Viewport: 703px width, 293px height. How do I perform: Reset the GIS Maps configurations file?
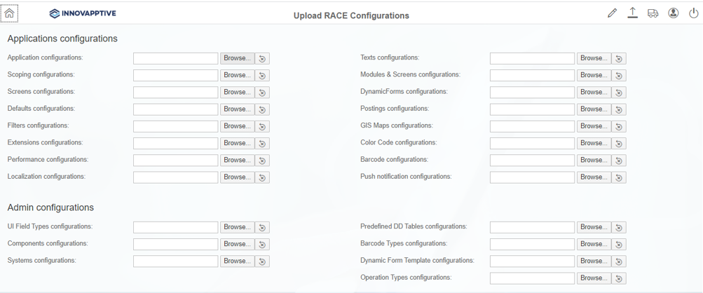619,127
